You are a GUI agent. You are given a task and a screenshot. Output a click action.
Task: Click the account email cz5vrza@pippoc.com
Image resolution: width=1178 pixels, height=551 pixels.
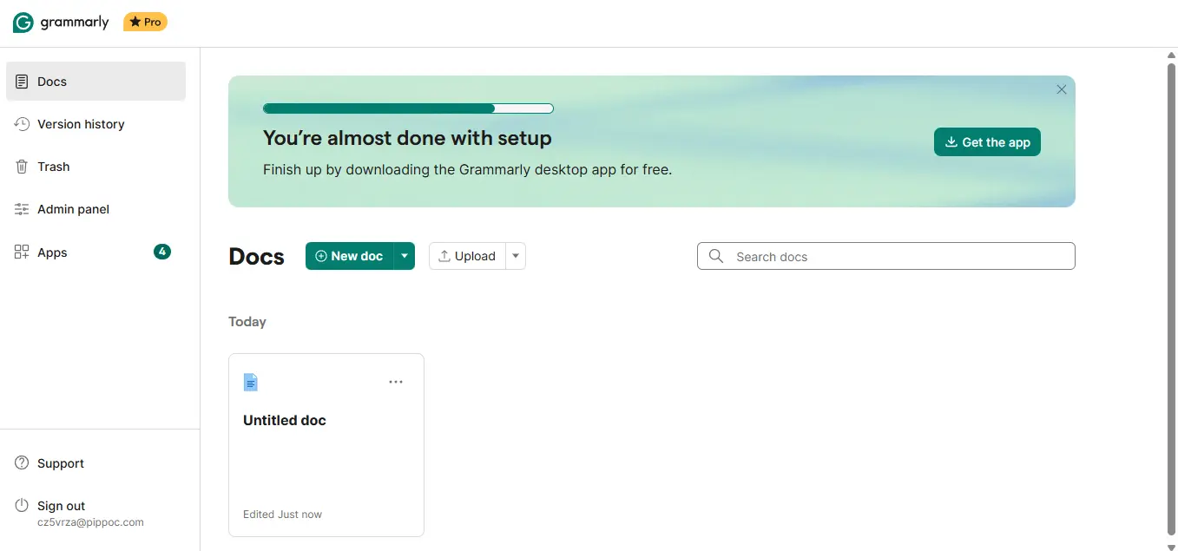[90, 522]
